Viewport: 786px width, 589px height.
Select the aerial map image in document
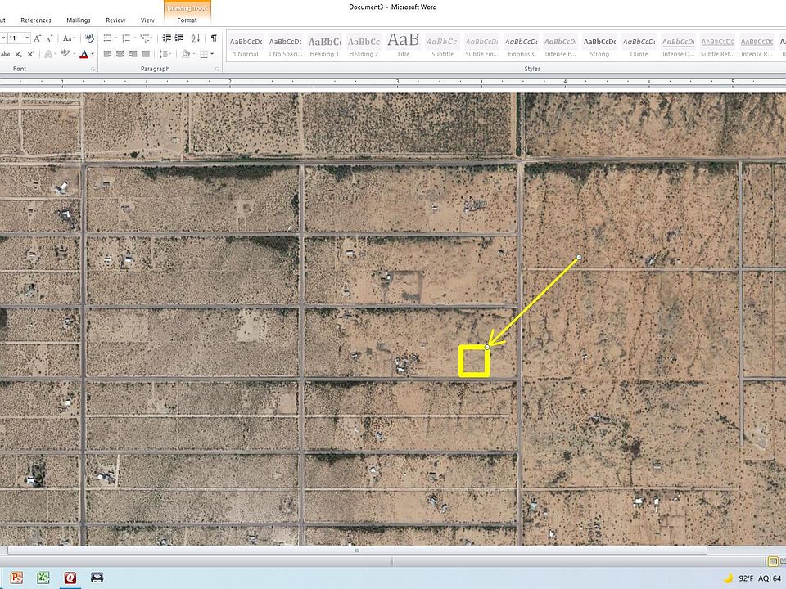393,319
